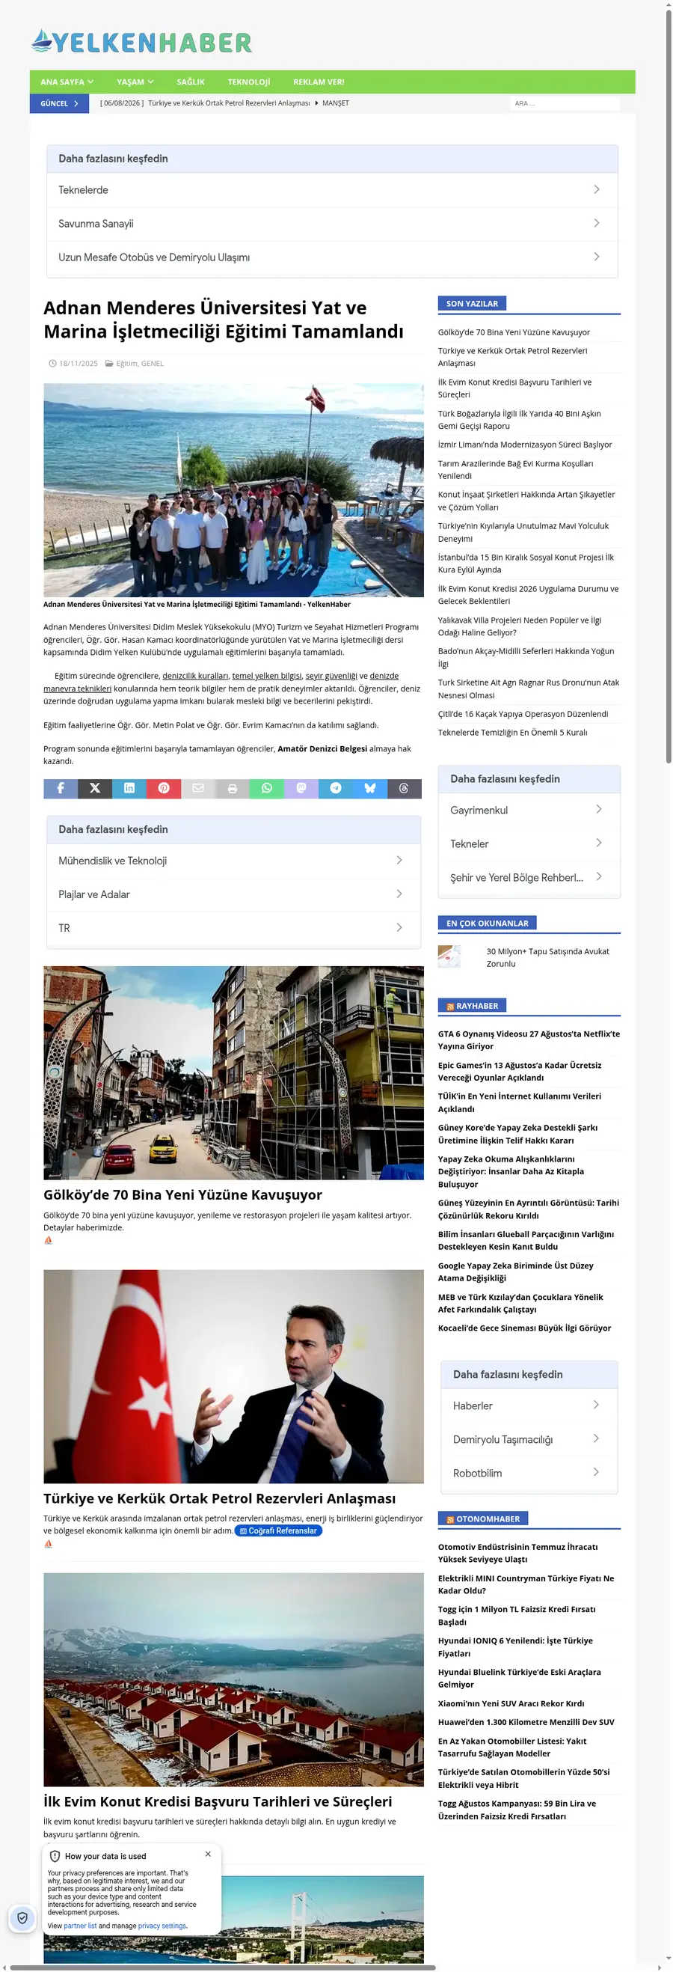Viewport: 673px width, 1972px height.
Task: Open 'İlk Evim Konut Kredisi Başvuru Tarihleri' headline
Action: click(x=218, y=1801)
